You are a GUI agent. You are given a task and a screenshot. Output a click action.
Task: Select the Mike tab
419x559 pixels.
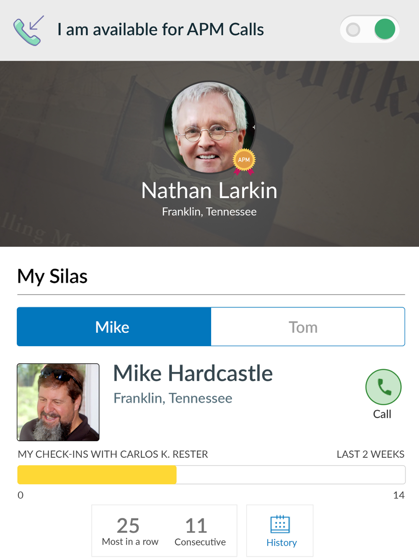(x=114, y=327)
